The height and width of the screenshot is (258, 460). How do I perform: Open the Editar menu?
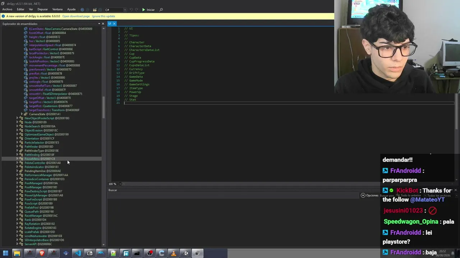(x=20, y=9)
